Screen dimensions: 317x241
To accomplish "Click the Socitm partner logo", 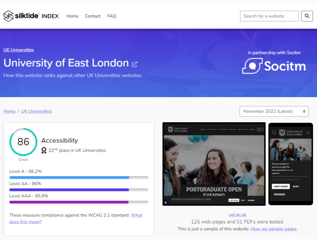I will tap(274, 66).
